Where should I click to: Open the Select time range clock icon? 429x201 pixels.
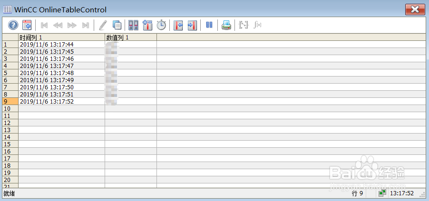pyautogui.click(x=161, y=25)
